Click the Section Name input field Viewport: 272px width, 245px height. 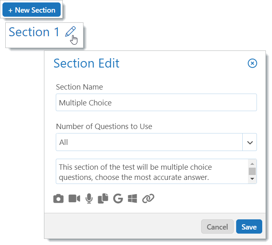(x=156, y=103)
